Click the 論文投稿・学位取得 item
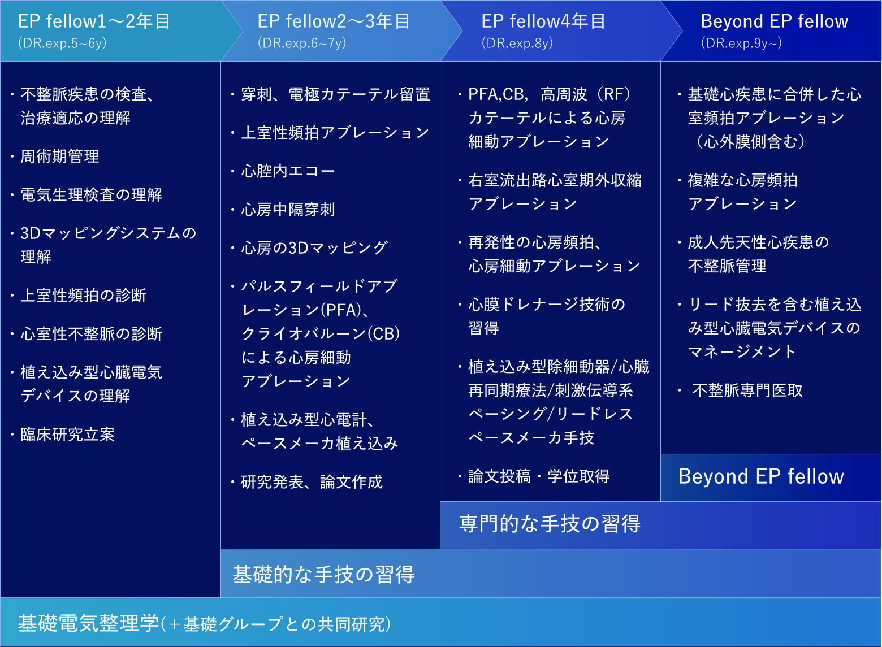 pyautogui.click(x=538, y=476)
